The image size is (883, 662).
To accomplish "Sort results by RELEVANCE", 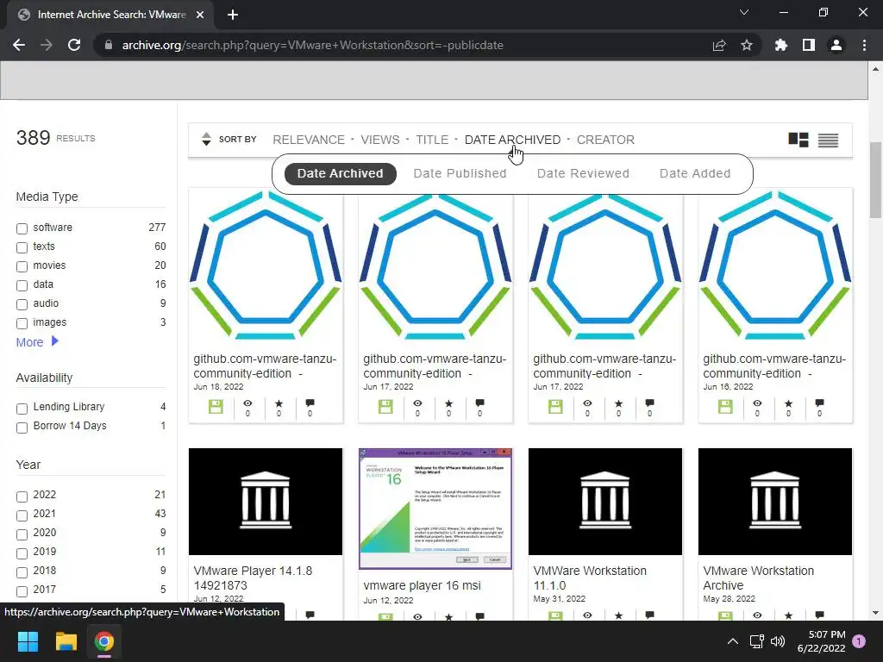I will (308, 140).
